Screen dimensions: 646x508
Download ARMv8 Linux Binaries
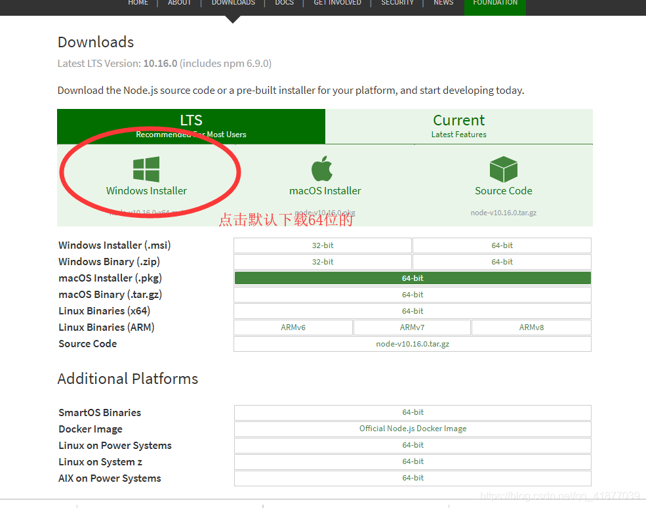tap(531, 328)
